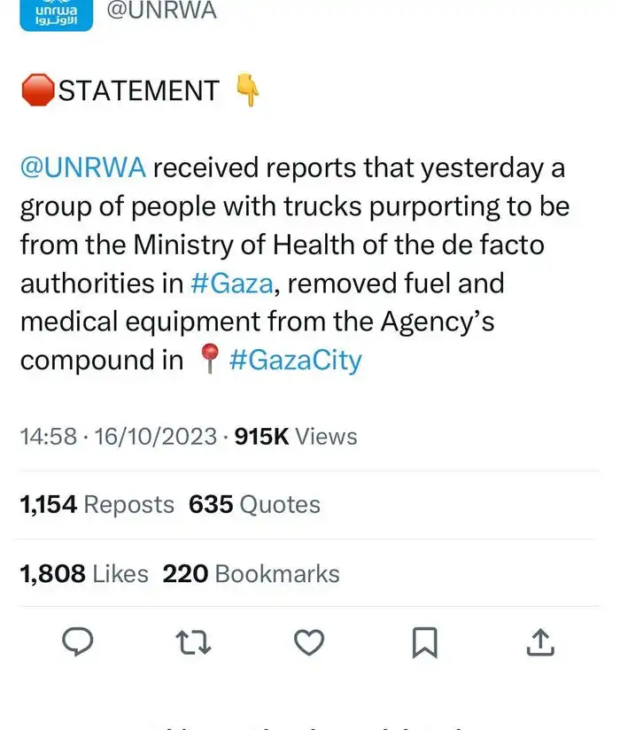Tap the 915K Views count
The image size is (620, 730).
point(296,437)
